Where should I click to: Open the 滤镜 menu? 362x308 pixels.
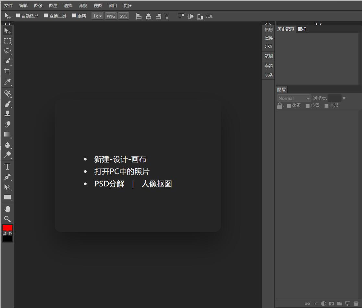pos(83,5)
